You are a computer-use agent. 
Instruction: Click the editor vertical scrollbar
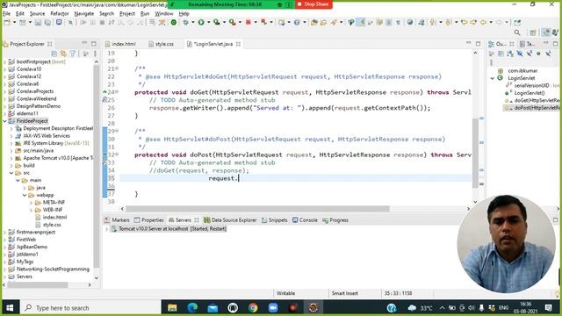pos(475,154)
